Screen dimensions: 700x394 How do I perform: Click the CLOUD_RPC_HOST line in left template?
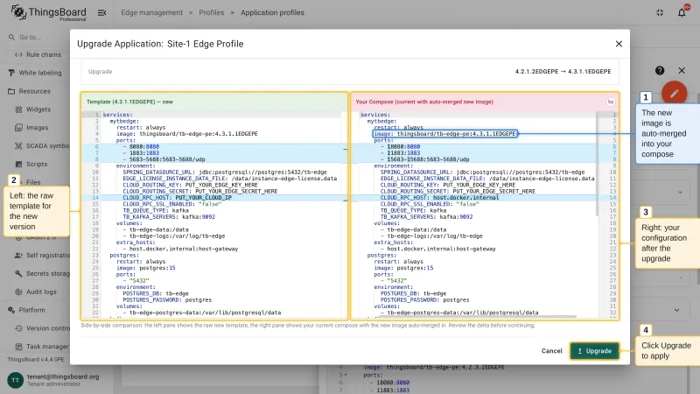[178, 198]
